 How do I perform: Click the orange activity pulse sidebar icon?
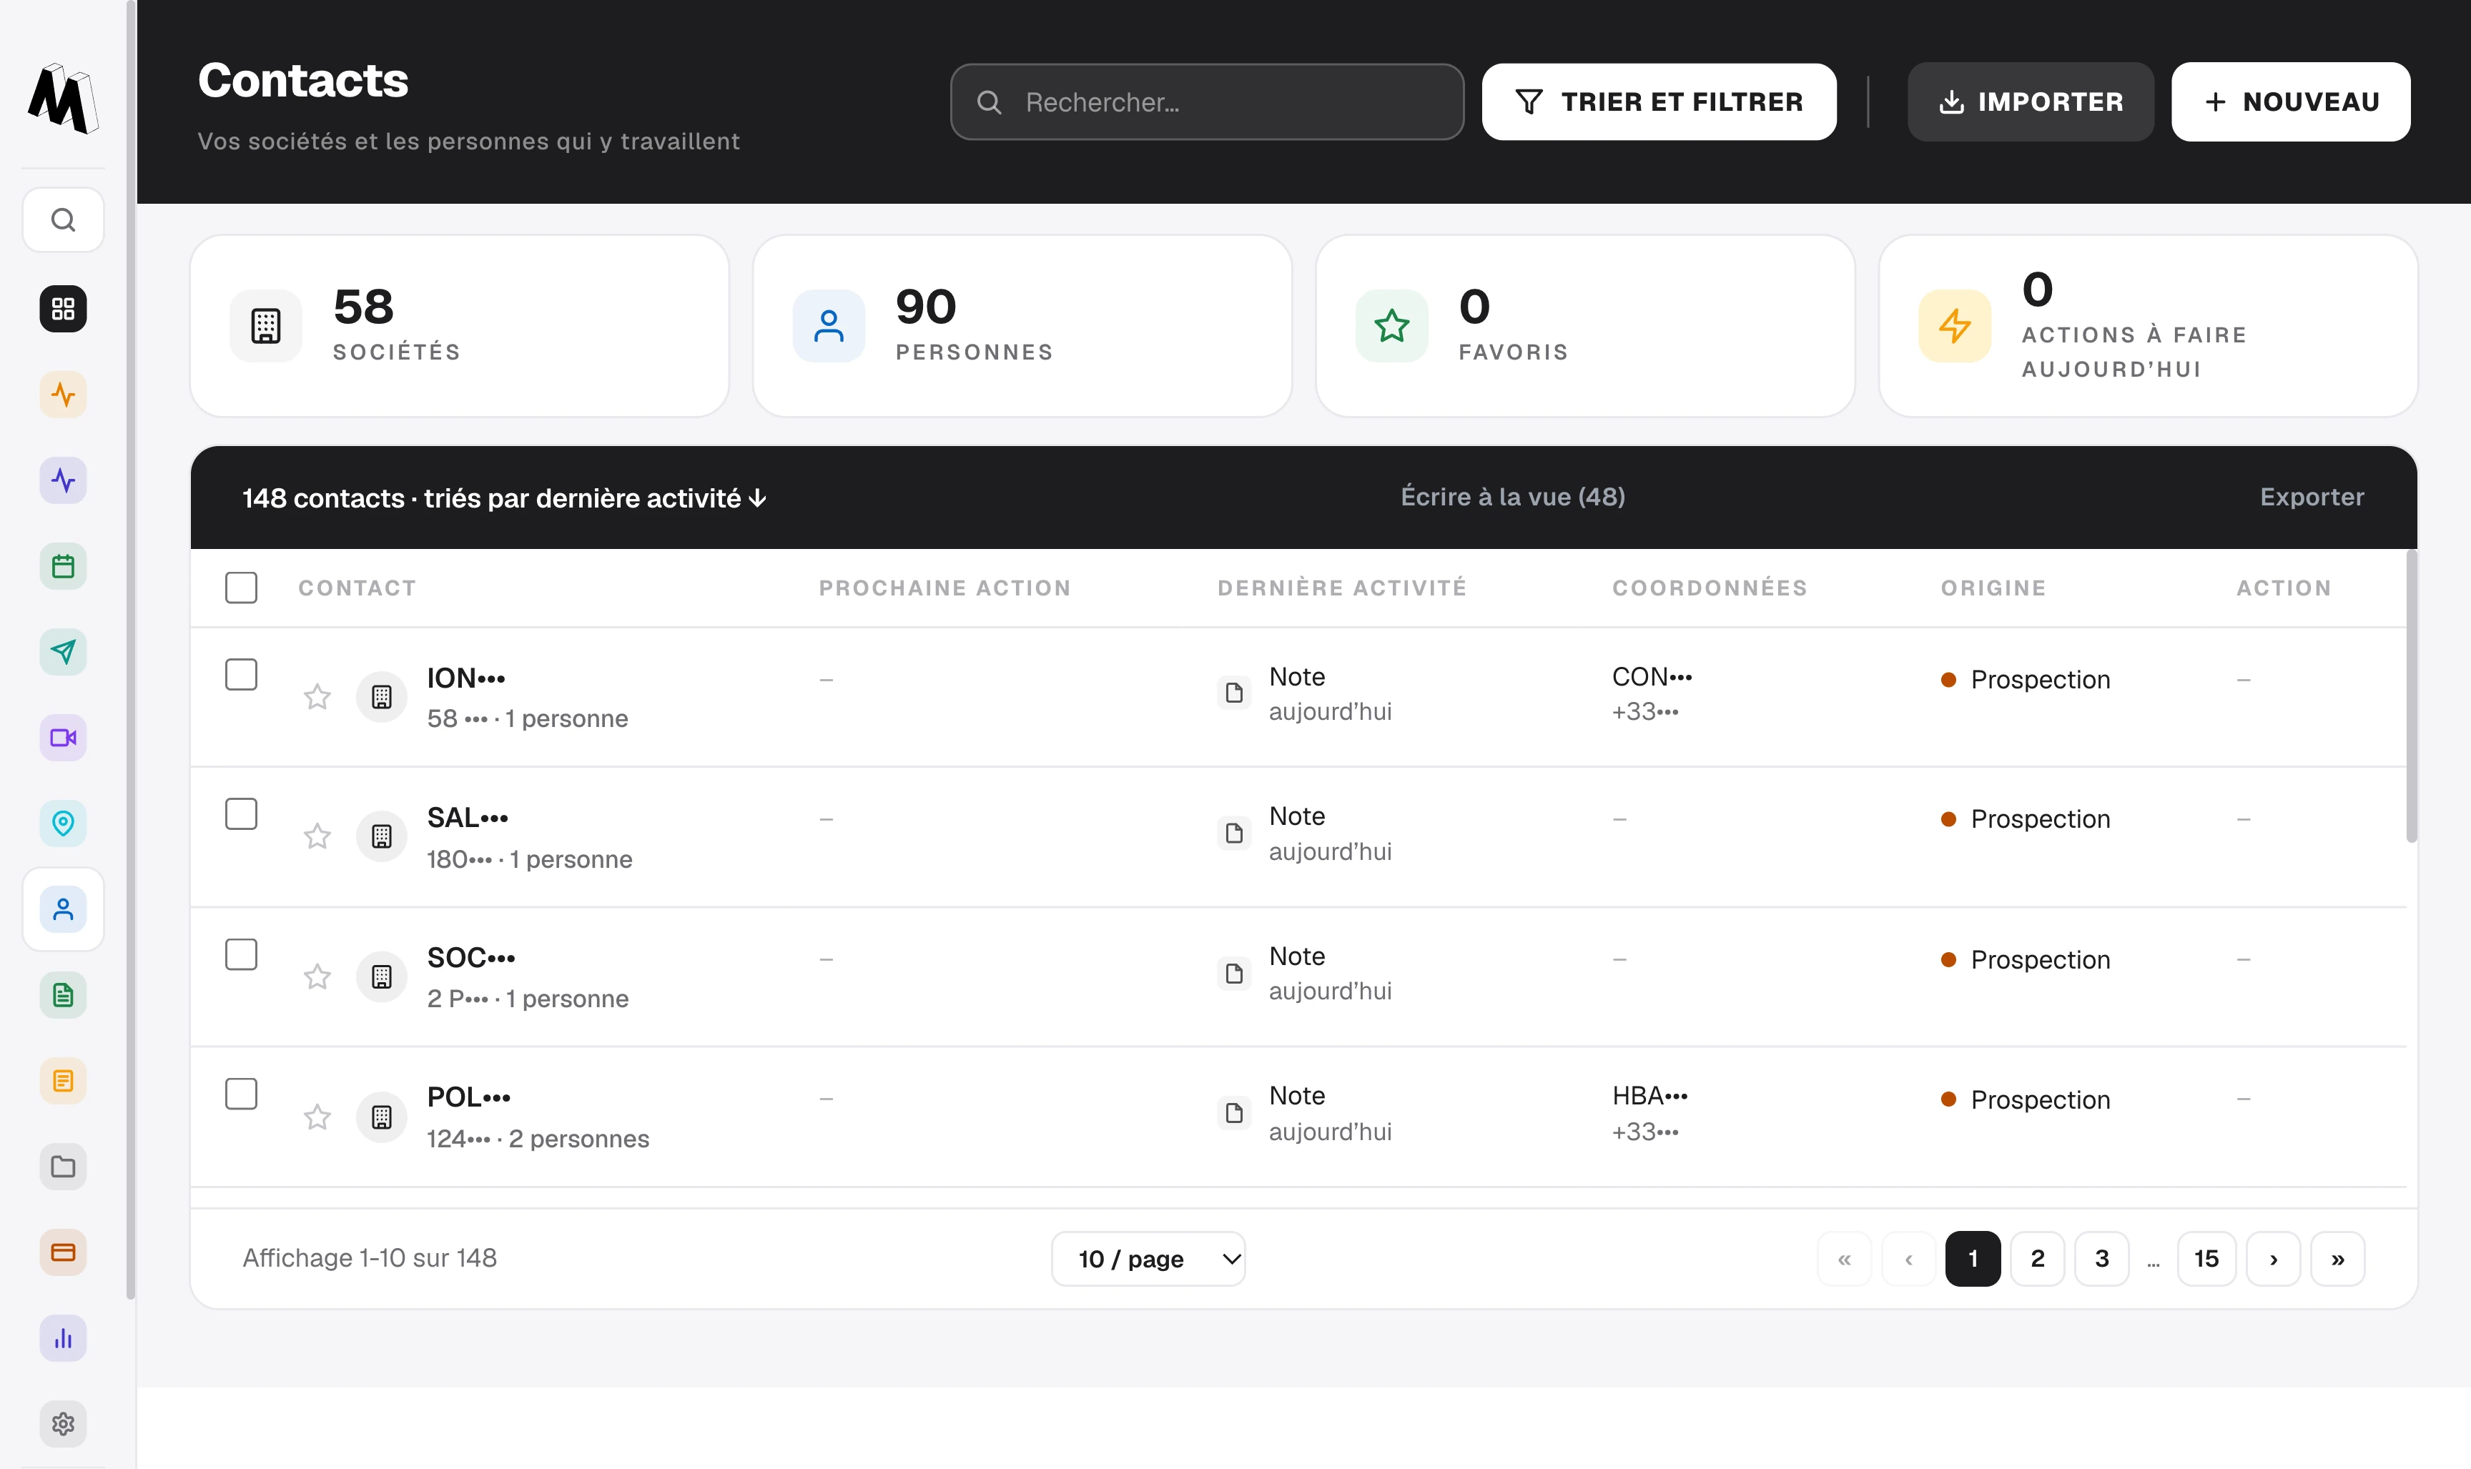[x=64, y=395]
